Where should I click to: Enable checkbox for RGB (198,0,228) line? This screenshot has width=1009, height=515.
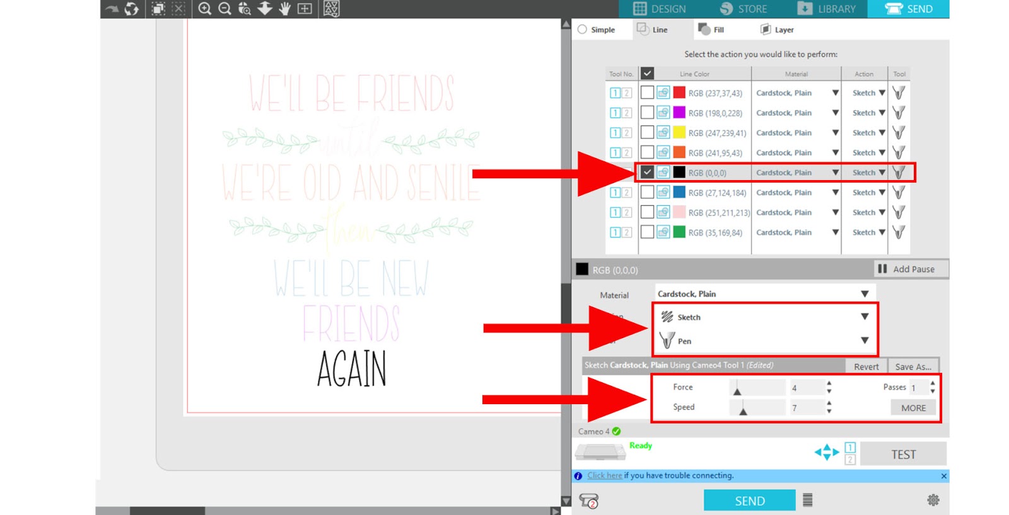pyautogui.click(x=647, y=113)
